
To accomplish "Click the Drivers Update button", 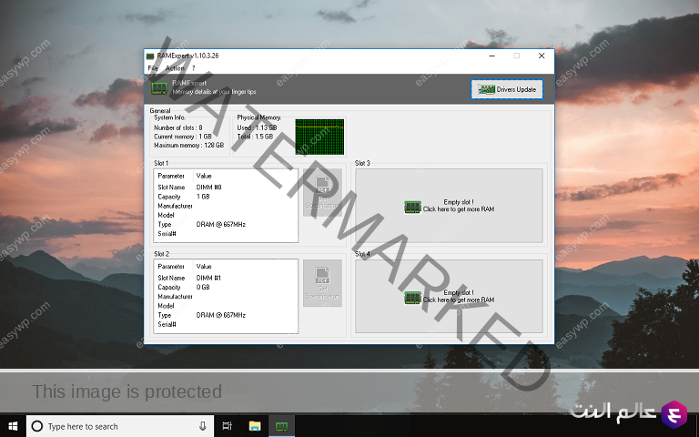I will point(507,89).
